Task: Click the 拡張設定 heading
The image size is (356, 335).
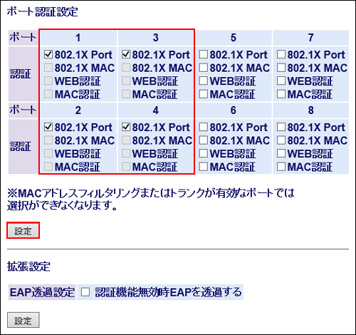Action: pos(28,267)
